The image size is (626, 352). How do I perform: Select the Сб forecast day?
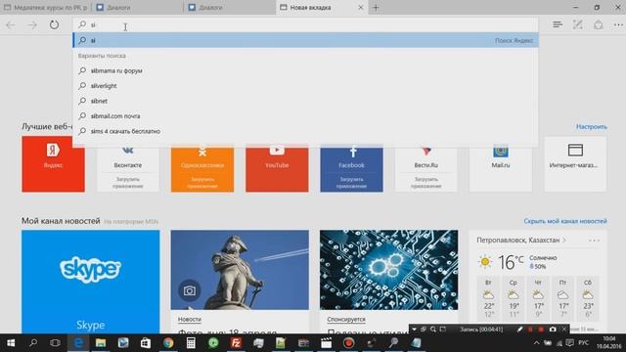tap(588, 299)
